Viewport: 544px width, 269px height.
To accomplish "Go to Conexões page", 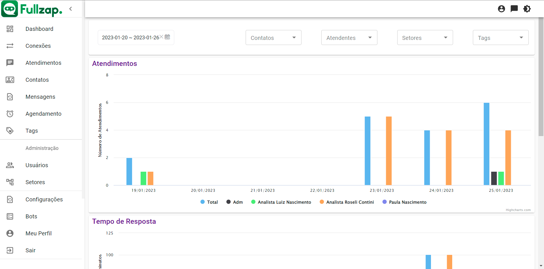I will coord(41,46).
